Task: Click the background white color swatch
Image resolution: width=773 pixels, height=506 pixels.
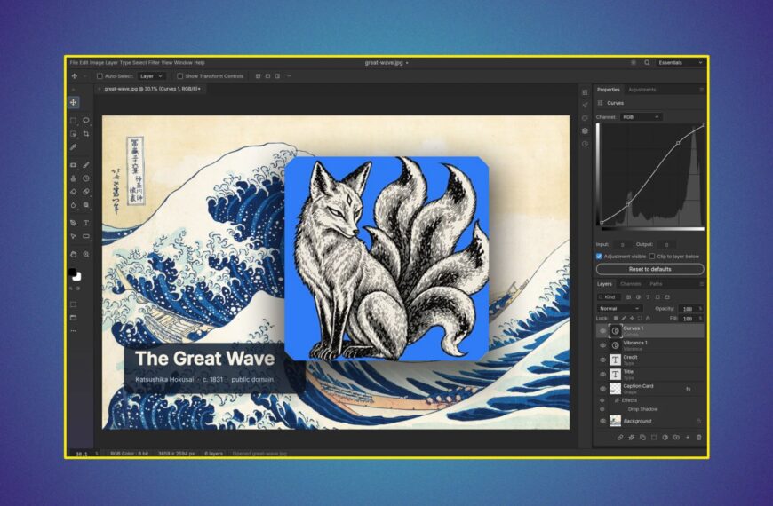Action: click(77, 277)
